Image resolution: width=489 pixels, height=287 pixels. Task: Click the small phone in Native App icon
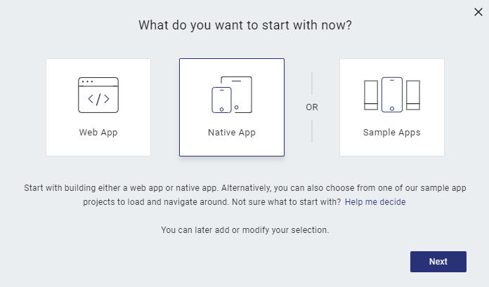pyautogui.click(x=221, y=100)
